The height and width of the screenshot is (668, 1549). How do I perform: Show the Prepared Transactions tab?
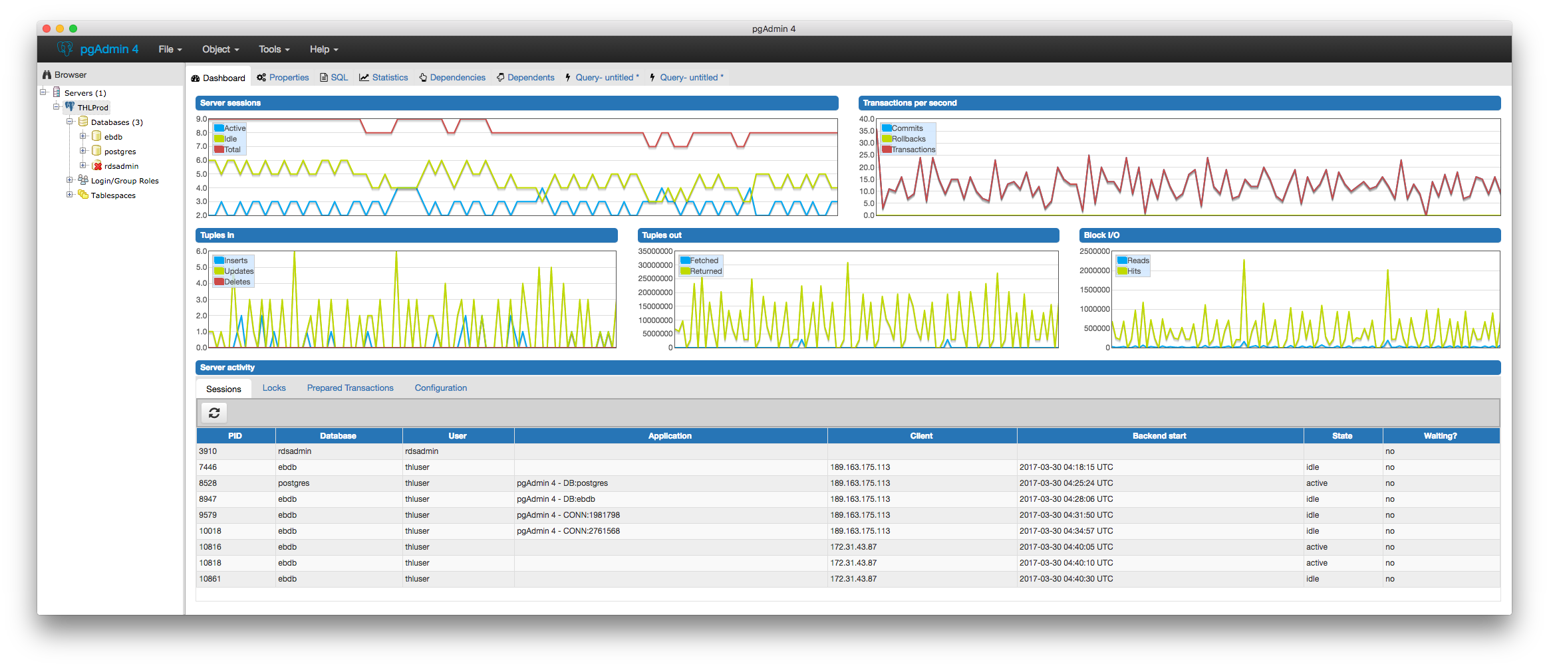point(350,388)
